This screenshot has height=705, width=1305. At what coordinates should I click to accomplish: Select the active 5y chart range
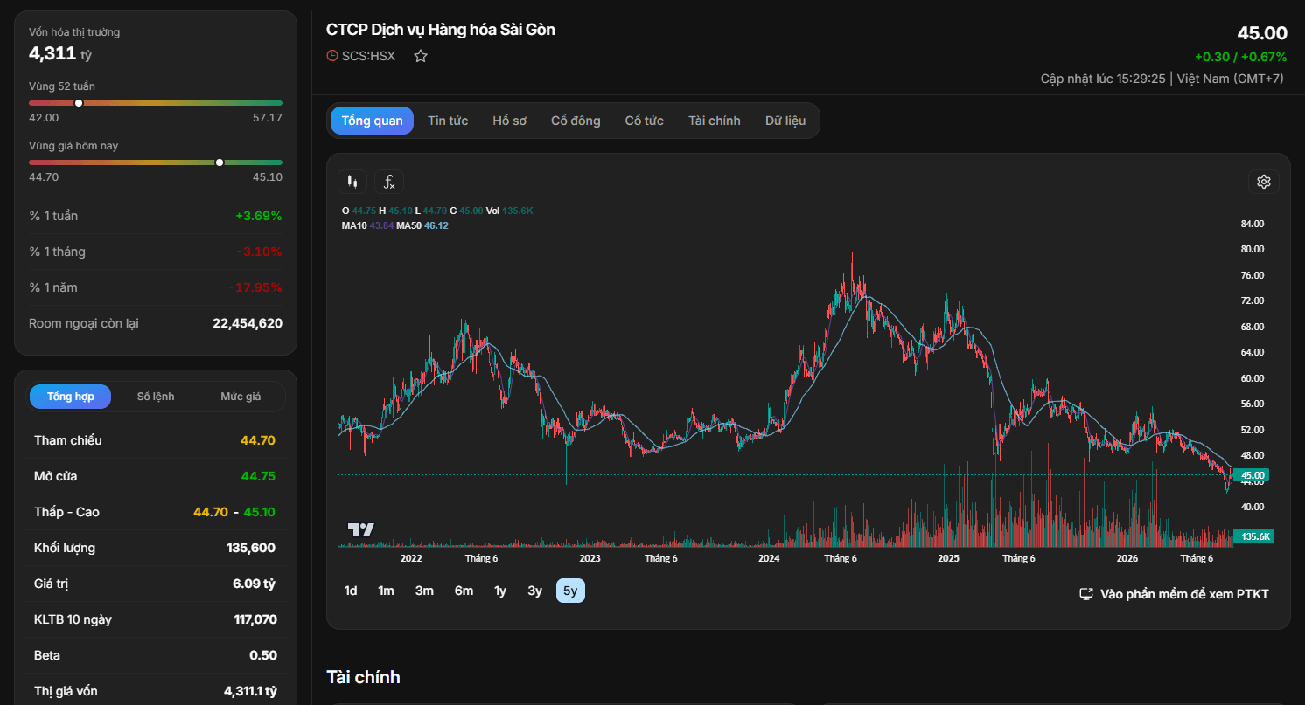pyautogui.click(x=570, y=591)
